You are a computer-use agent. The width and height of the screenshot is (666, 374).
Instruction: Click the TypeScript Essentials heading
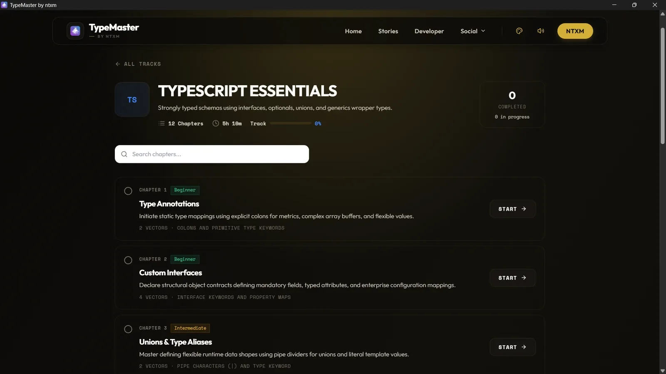point(248,91)
